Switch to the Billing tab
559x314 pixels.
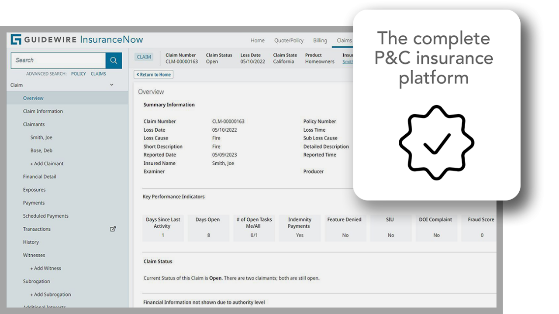320,41
